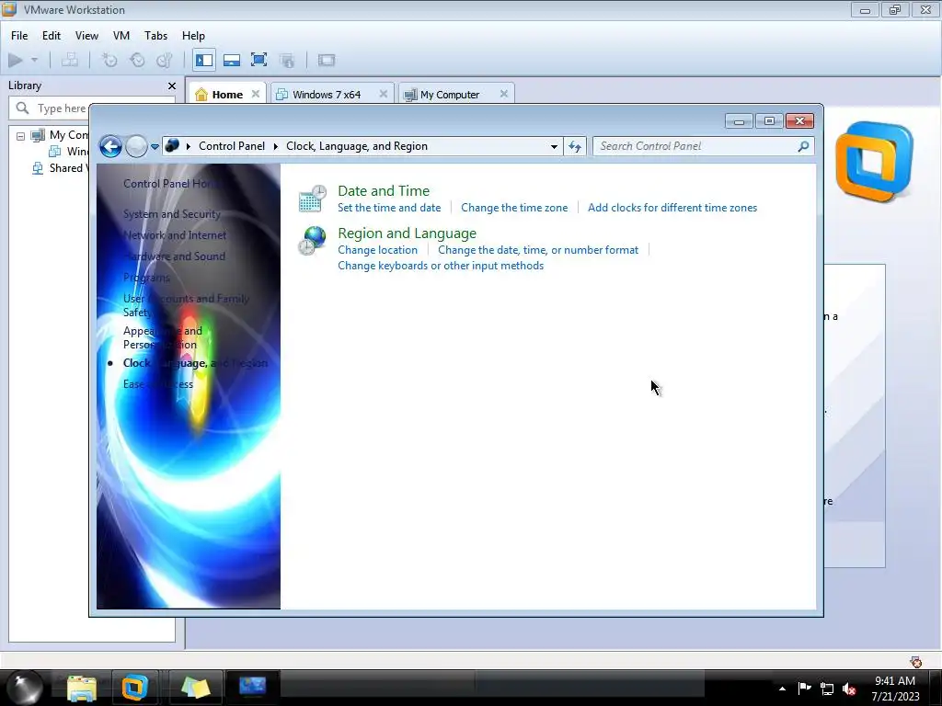Click the take snapshot toolbar icon
Viewport: 942px width, 706px height.
[109, 60]
